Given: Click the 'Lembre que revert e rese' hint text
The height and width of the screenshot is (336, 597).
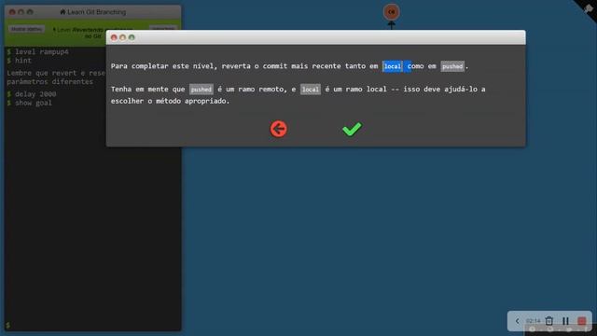Looking at the screenshot, I should (x=56, y=73).
